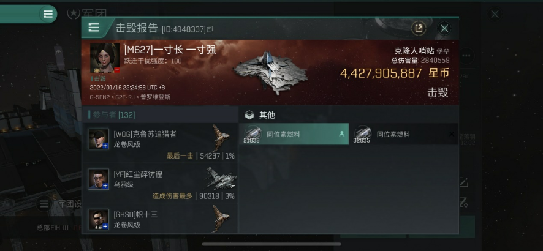The height and width of the screenshot is (251, 543).
Task: Open the kill report hamburger menu
Action: [x=94, y=28]
